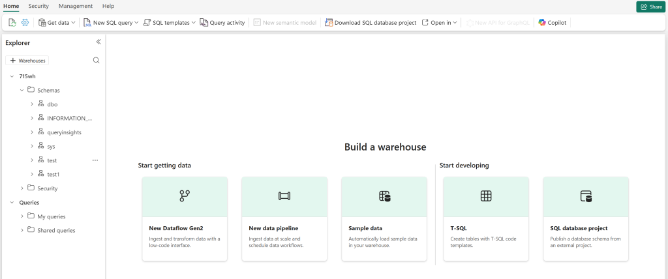Click the green Share button
Image resolution: width=668 pixels, height=279 pixels.
(650, 7)
